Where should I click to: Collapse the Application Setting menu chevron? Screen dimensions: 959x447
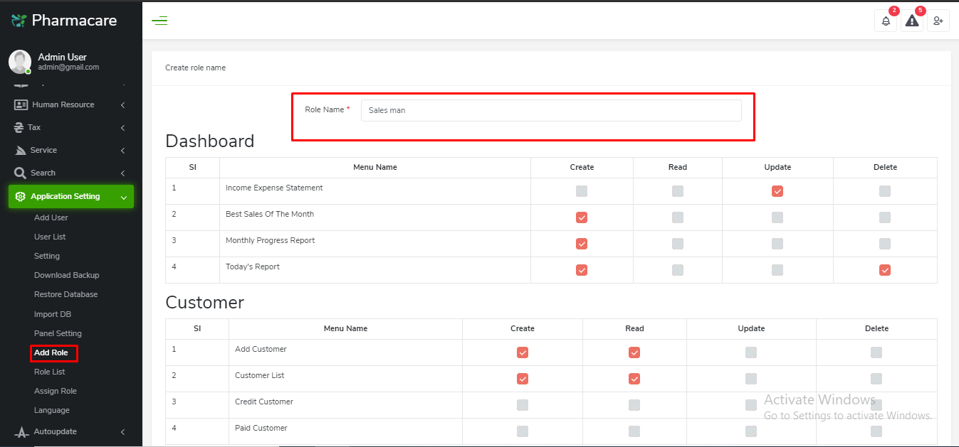tap(123, 197)
